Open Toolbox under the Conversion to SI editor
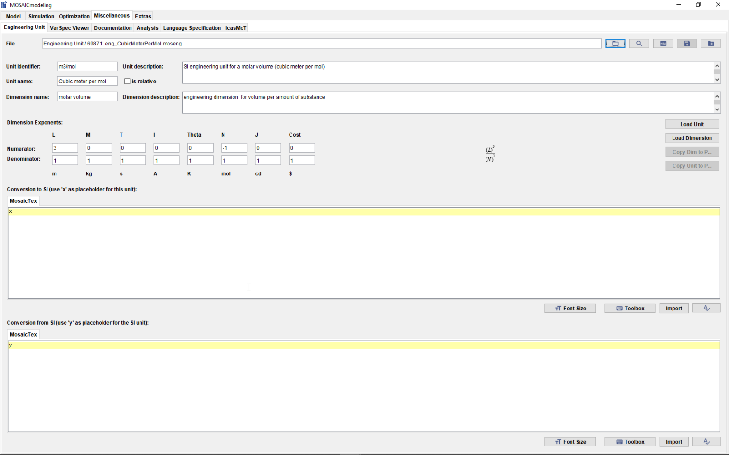729x455 pixels. 630,309
